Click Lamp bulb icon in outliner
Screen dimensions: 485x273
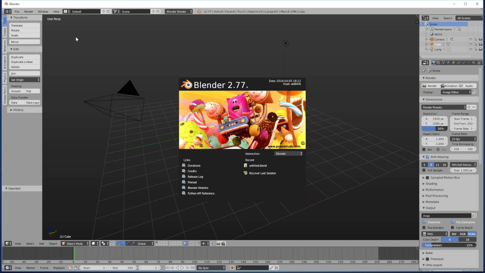[x=432, y=49]
